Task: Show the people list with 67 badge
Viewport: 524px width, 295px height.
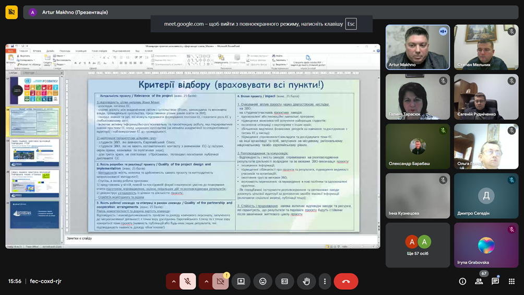Action: tap(479, 281)
